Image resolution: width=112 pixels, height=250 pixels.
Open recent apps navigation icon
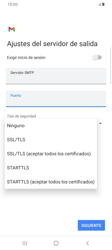[25, 243]
